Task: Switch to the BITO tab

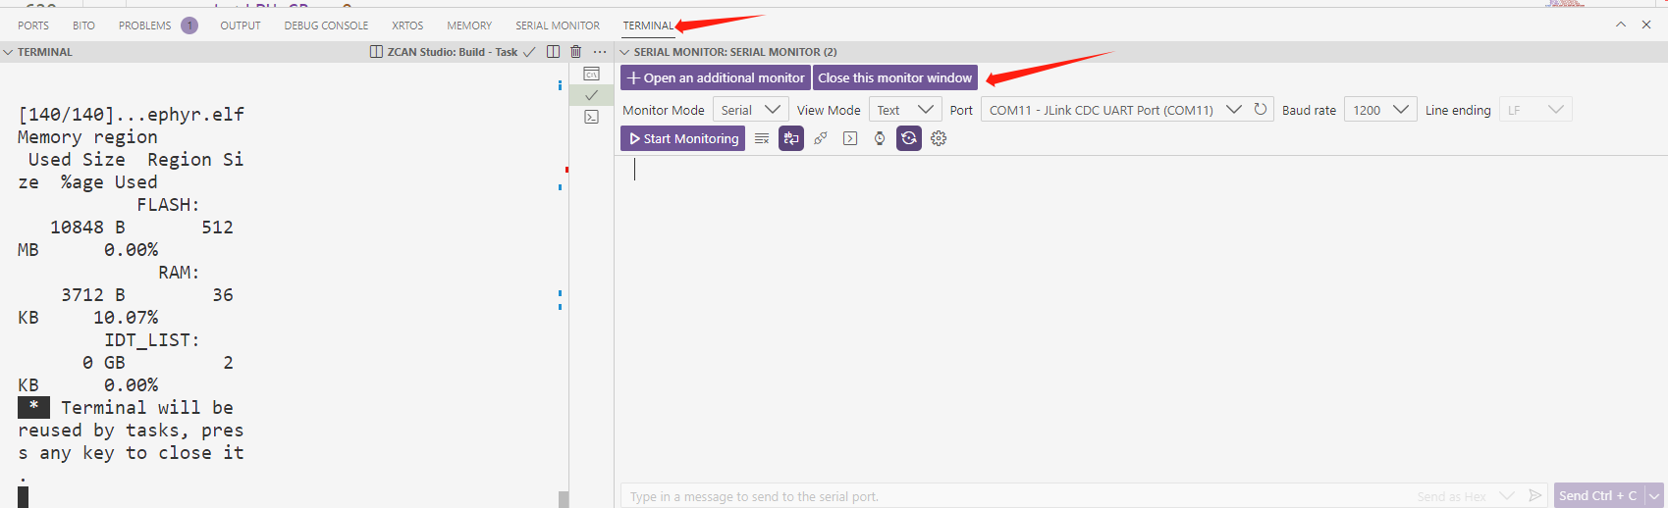Action: pyautogui.click(x=83, y=25)
